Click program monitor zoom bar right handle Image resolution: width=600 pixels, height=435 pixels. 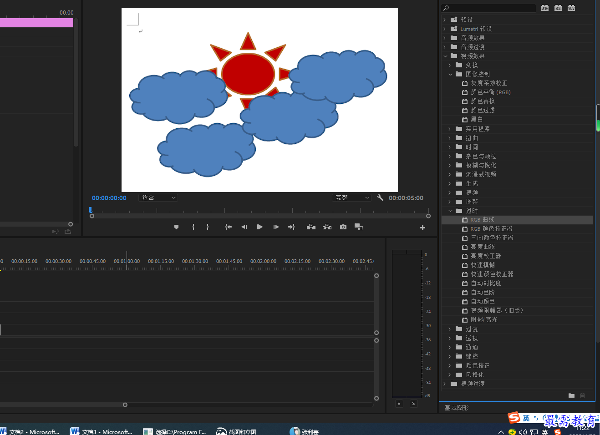[428, 216]
